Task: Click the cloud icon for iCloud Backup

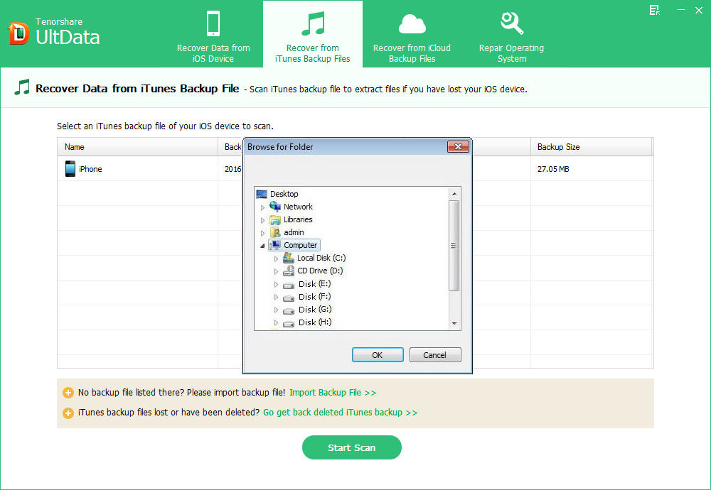Action: click(412, 24)
